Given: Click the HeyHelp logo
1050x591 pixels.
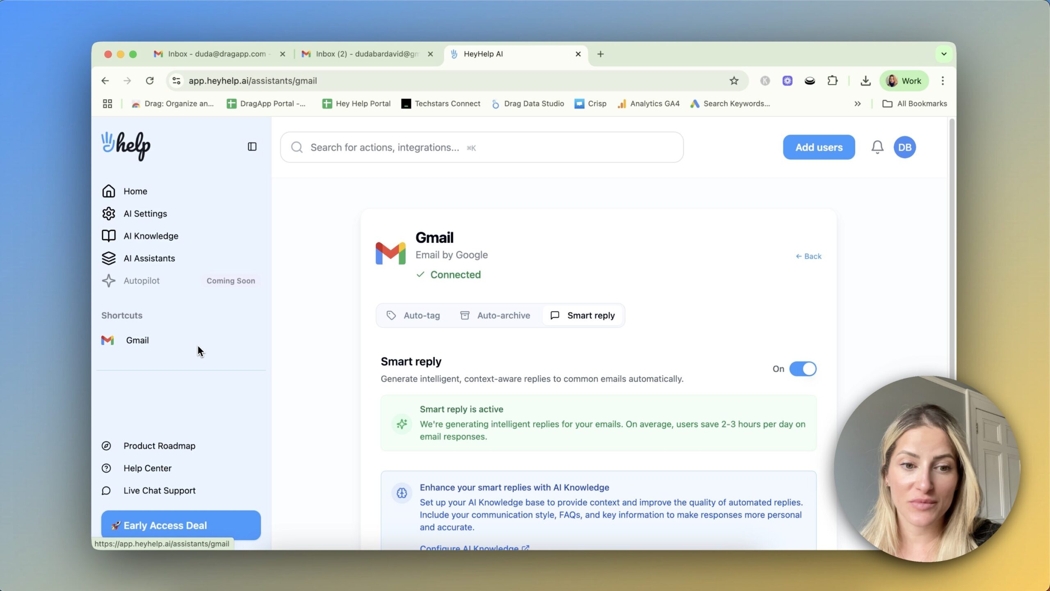Looking at the screenshot, I should click(126, 146).
